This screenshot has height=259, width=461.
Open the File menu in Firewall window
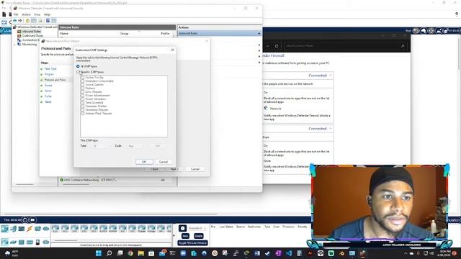pos(16,14)
